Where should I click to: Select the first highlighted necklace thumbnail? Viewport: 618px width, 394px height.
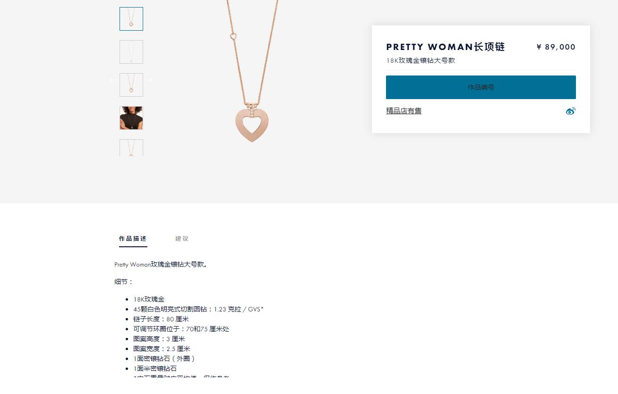pos(131,19)
